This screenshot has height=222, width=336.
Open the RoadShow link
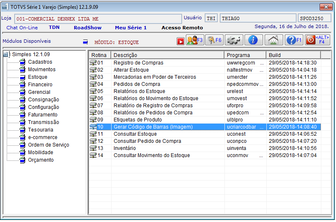(87, 28)
